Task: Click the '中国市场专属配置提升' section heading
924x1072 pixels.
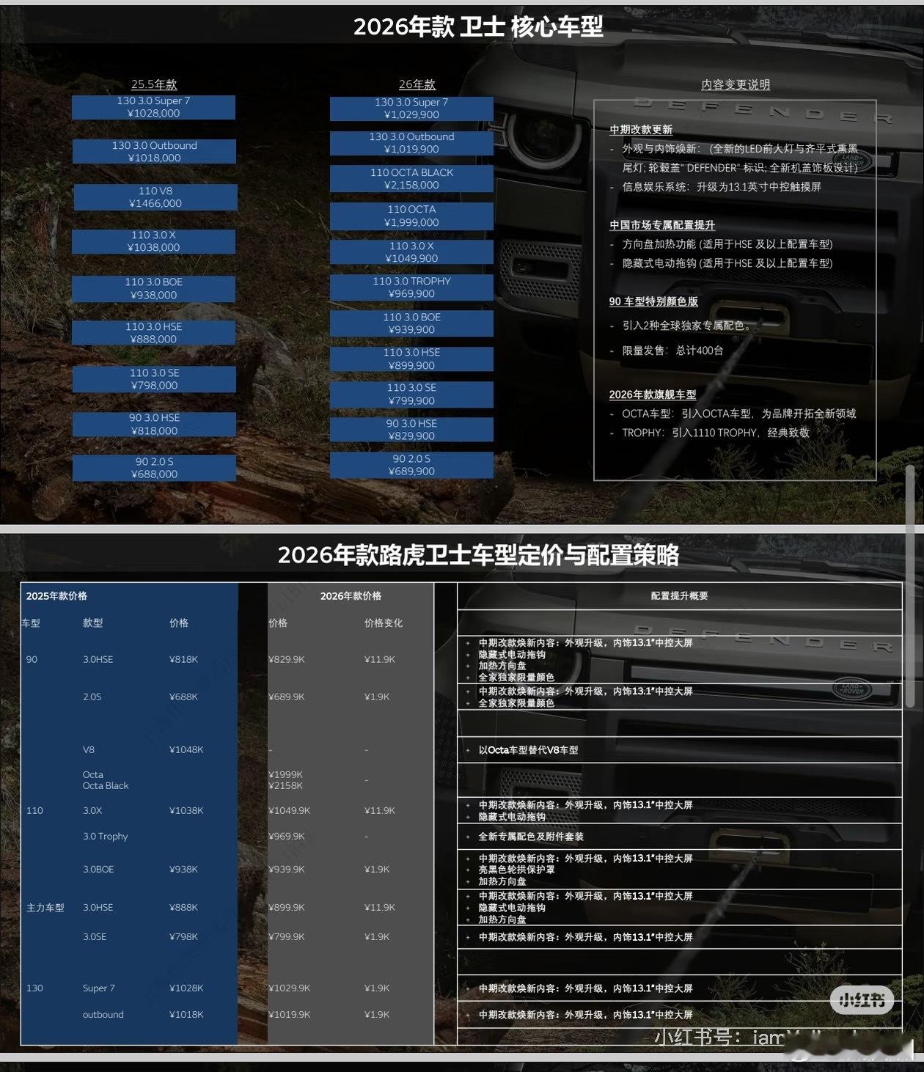Action: (662, 224)
